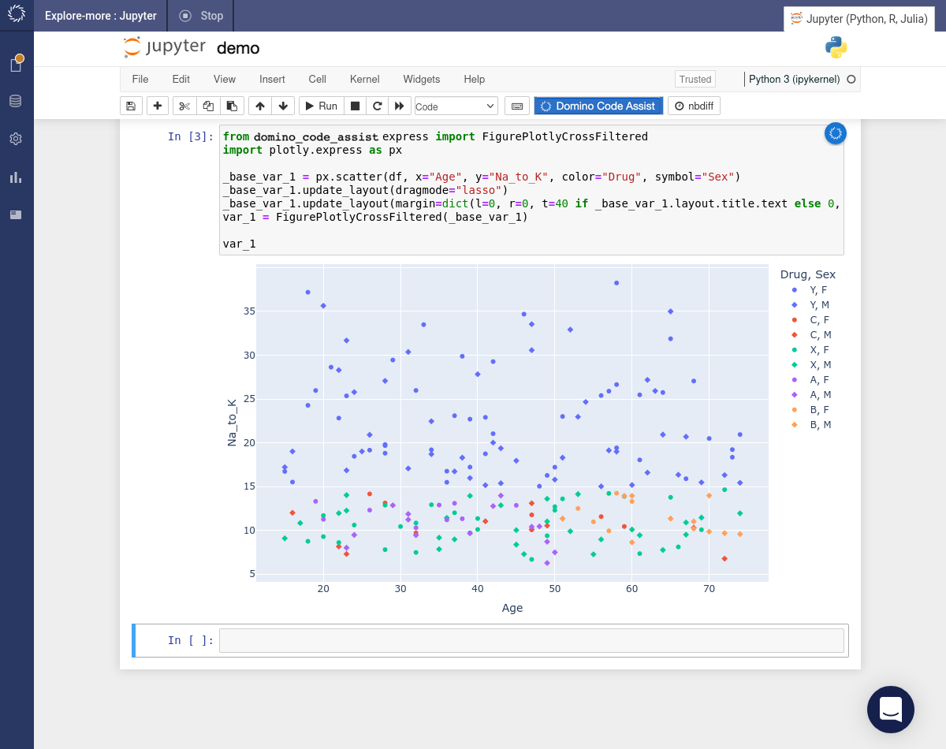The width and height of the screenshot is (946, 749).
Task: Click the Domino logo icon
Action: click(x=17, y=14)
